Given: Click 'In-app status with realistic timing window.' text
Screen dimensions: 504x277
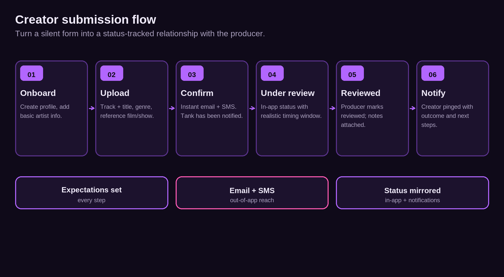Looking at the screenshot, I should click(x=291, y=111).
